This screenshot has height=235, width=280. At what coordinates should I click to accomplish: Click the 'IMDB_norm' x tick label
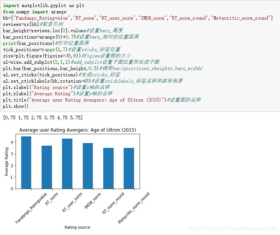[93, 201]
